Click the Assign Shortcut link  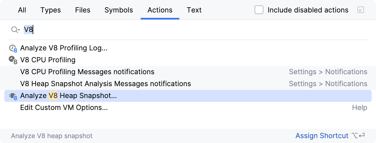tap(322, 136)
